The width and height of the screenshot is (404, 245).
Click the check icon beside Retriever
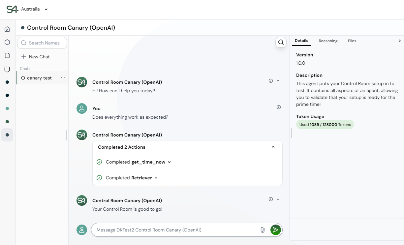99,178
